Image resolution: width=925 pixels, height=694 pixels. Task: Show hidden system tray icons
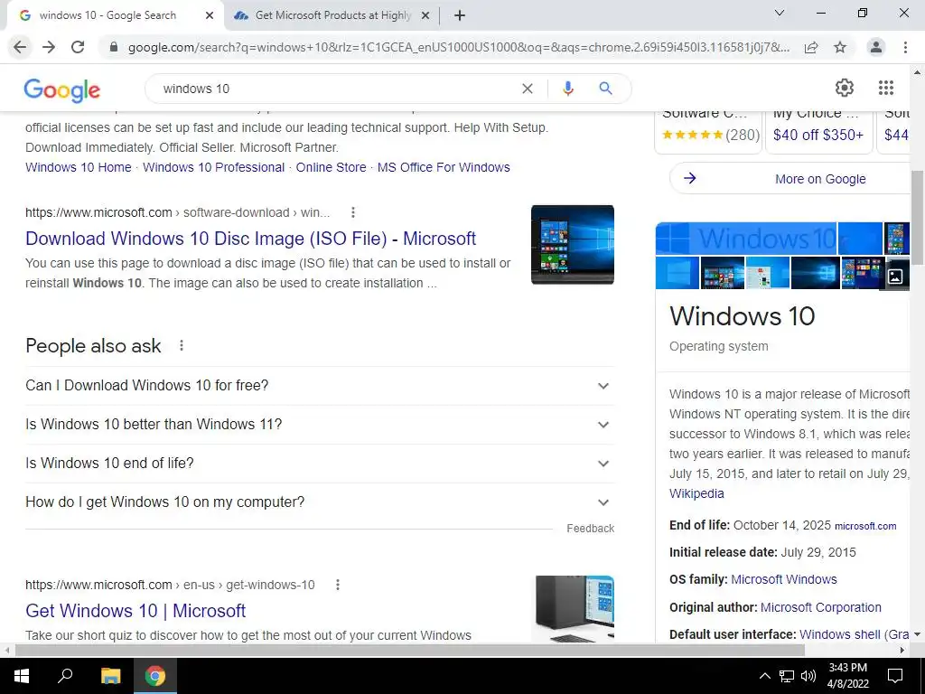pos(764,676)
